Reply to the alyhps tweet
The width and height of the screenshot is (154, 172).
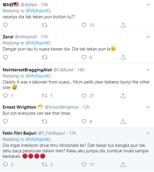click(6, 25)
